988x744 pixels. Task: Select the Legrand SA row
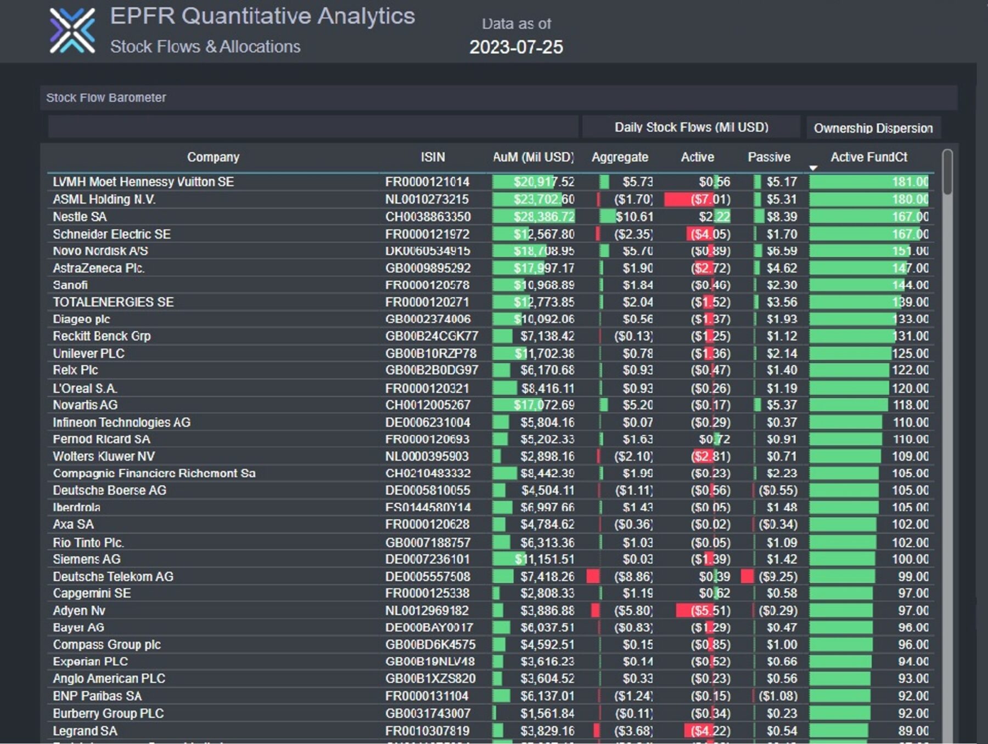pyautogui.click(x=491, y=731)
